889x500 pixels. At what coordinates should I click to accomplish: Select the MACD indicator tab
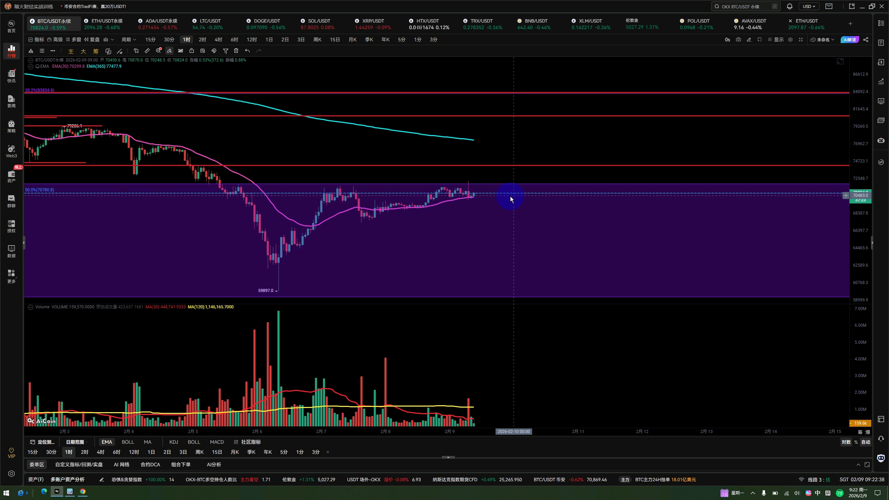217,442
